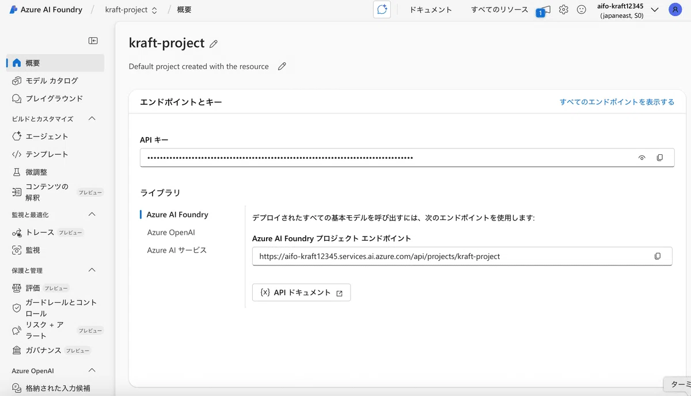Collapse the ビルドとカスタマイズ section
This screenshot has height=396, width=691.
[x=92, y=119]
